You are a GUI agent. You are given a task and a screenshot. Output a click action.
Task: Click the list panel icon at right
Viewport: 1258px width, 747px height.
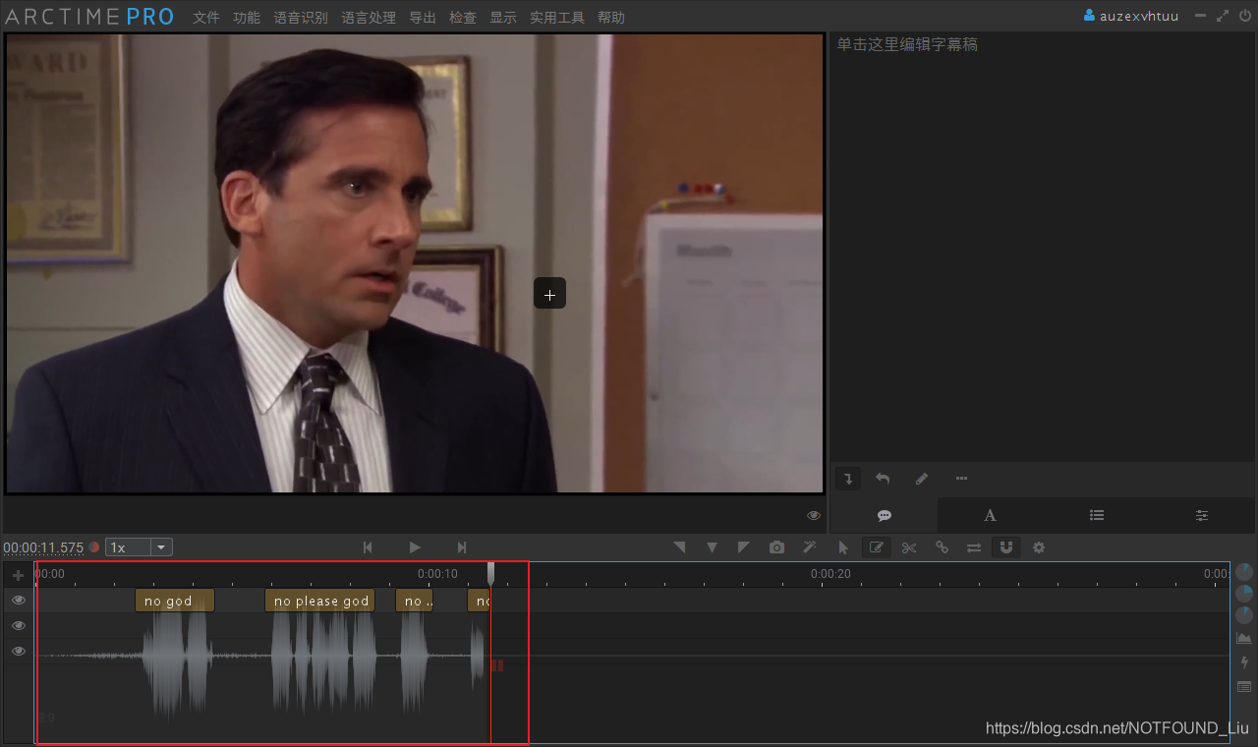click(1244, 686)
